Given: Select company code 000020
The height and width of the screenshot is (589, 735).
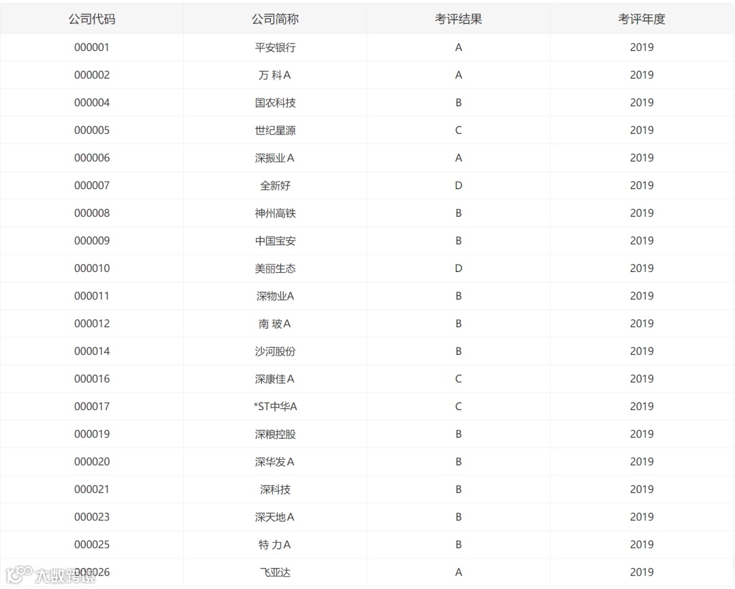Looking at the screenshot, I should (92, 462).
